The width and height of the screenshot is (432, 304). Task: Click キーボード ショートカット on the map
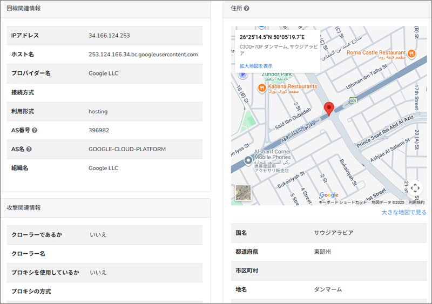tap(343, 202)
